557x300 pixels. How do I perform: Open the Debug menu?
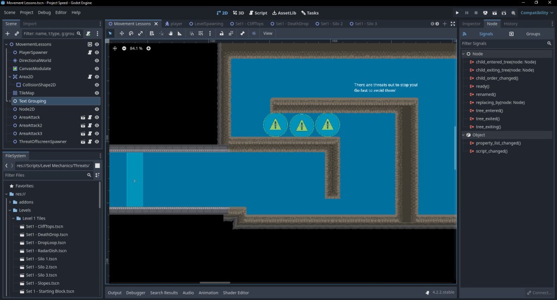[x=45, y=12]
